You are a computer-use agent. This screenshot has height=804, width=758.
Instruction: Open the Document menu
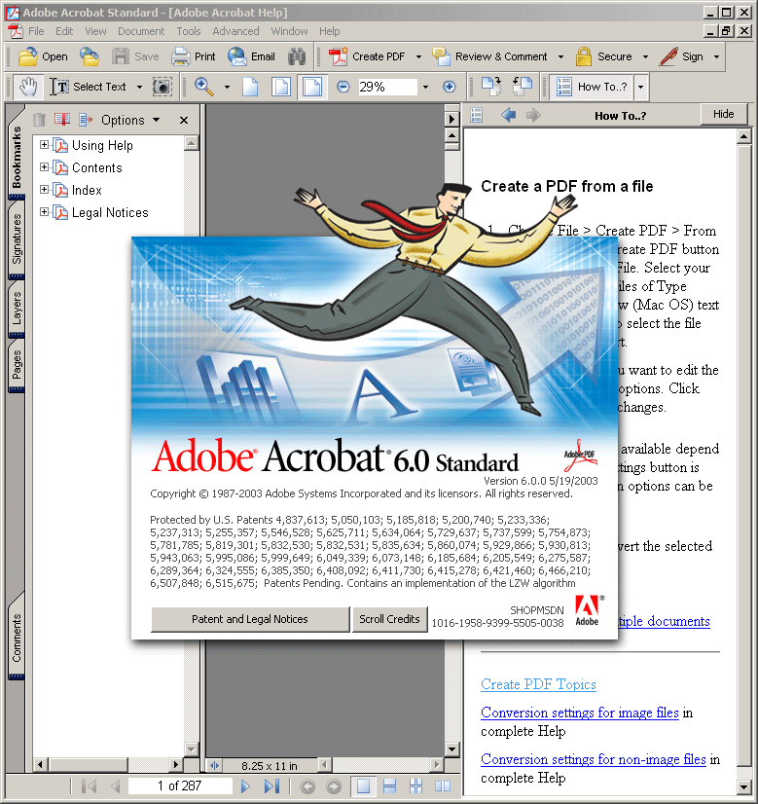141,31
